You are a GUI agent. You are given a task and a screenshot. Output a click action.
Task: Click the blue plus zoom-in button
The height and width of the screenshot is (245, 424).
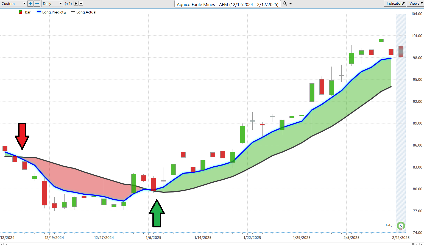30,4
